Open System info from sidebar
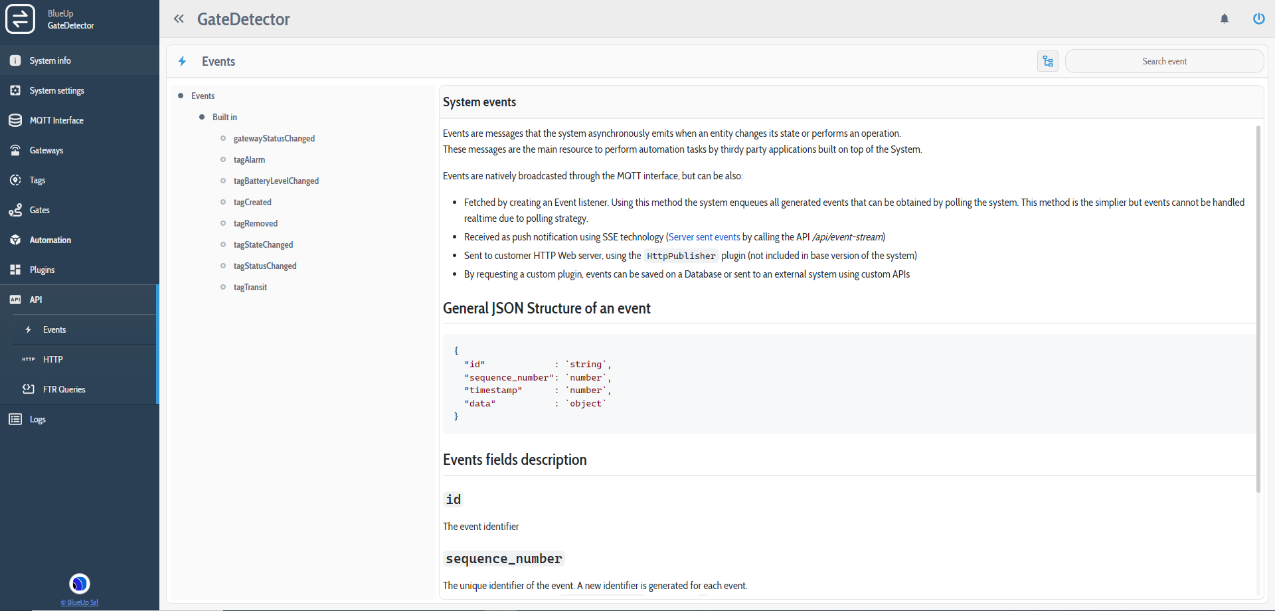 point(50,60)
